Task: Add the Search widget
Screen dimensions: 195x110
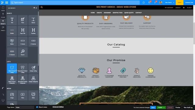Action: (x=23, y=52)
